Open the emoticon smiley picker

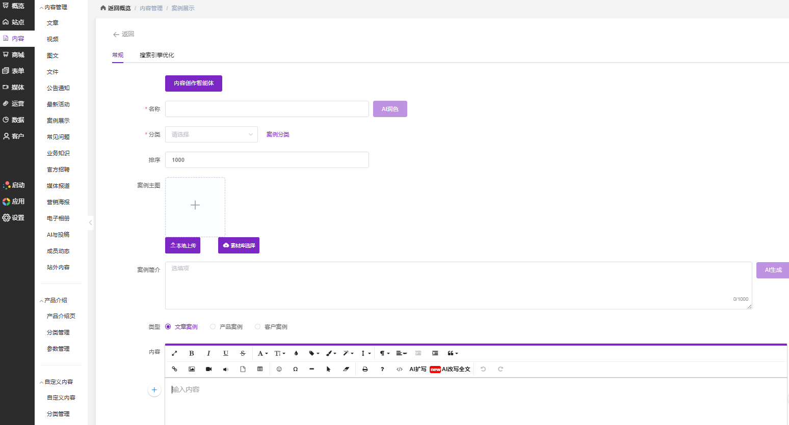tap(279, 369)
